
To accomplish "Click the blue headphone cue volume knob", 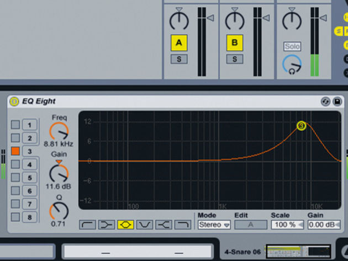I will [292, 65].
